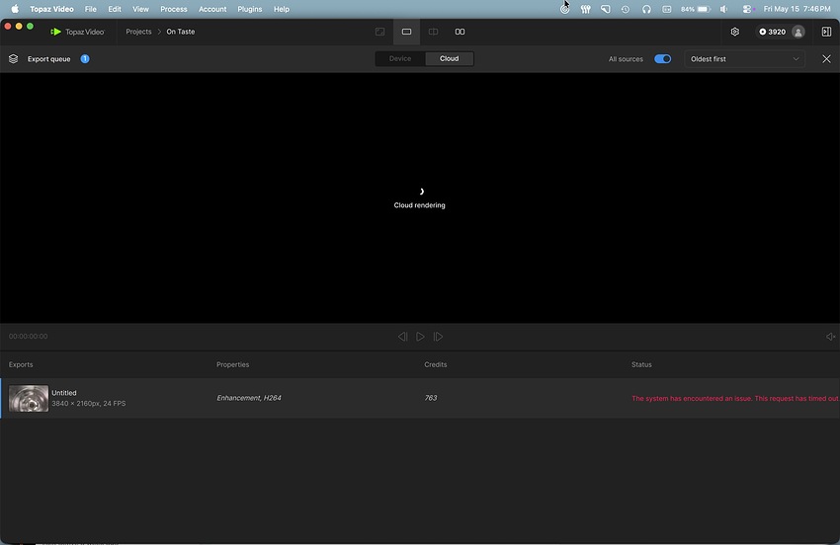Image resolution: width=840 pixels, height=545 pixels.
Task: Open the Topaz Video app menu
Action: (51, 9)
